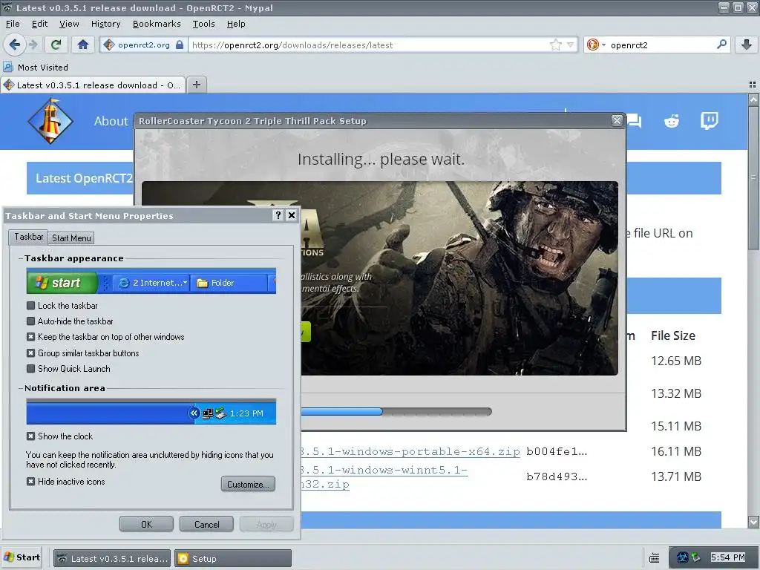Screen dimensions: 760x570
Task: Click About link on OpenRCT2 site
Action: (111, 121)
